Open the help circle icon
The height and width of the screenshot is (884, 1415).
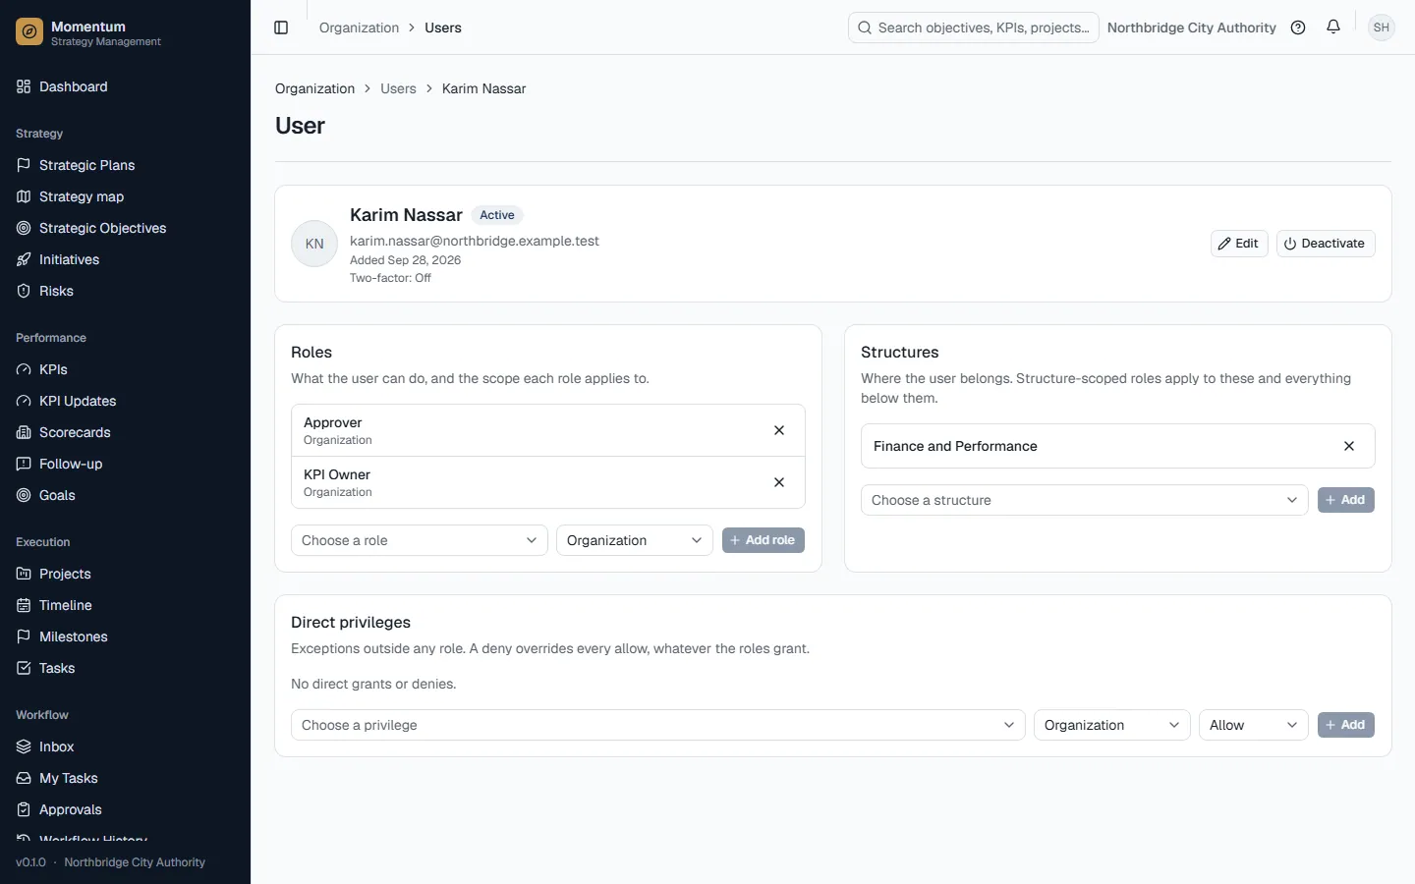point(1298,28)
